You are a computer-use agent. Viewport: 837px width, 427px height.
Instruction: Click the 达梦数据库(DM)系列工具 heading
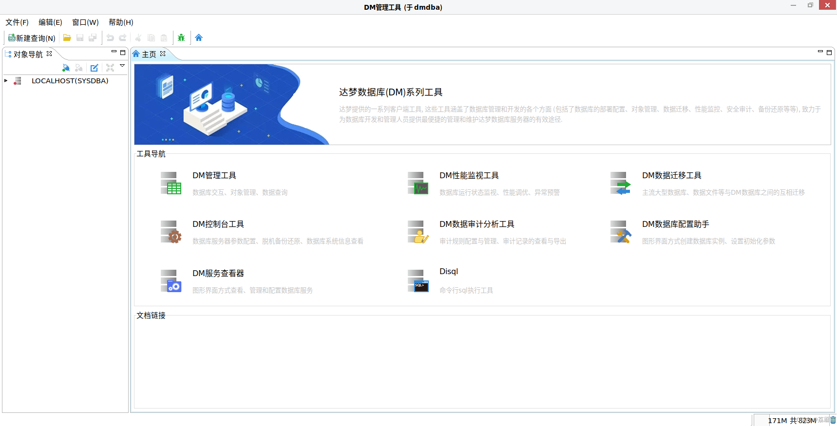pyautogui.click(x=391, y=92)
